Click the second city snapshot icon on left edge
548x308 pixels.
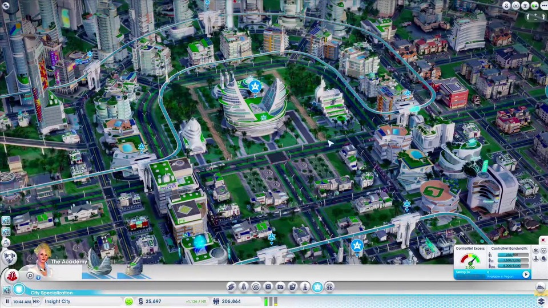coord(6,232)
